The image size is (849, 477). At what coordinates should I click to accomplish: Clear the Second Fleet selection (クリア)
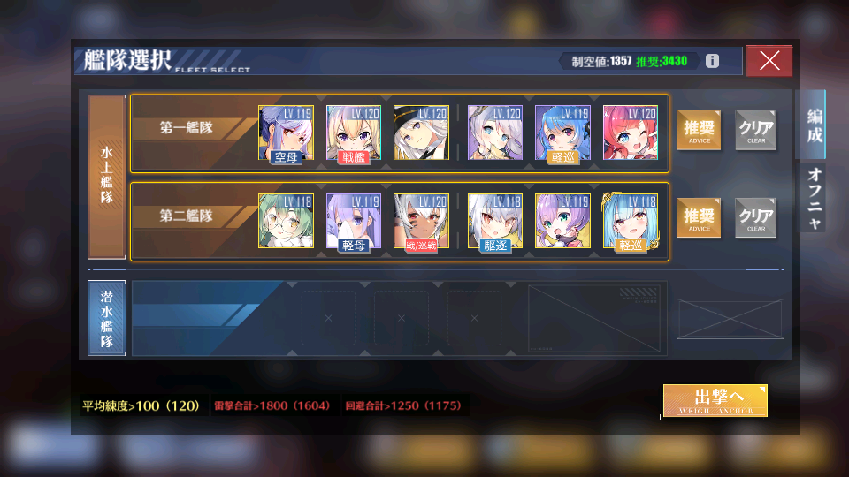(755, 218)
